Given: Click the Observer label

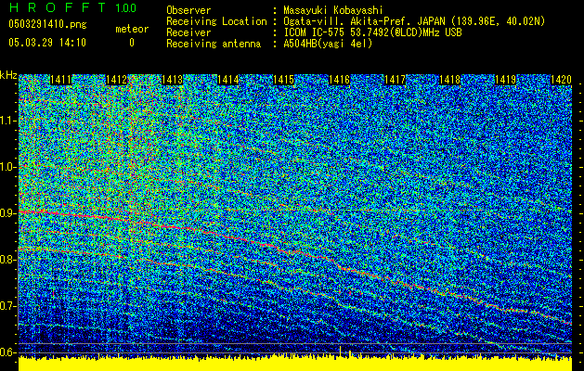Looking at the screenshot, I should click(188, 10).
